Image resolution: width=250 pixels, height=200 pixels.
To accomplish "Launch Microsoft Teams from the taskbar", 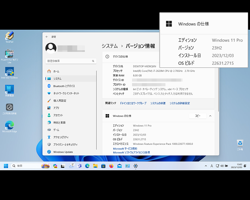I will (79, 166).
